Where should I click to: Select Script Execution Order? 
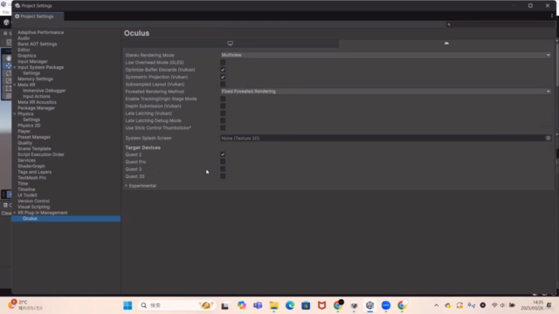pos(41,154)
